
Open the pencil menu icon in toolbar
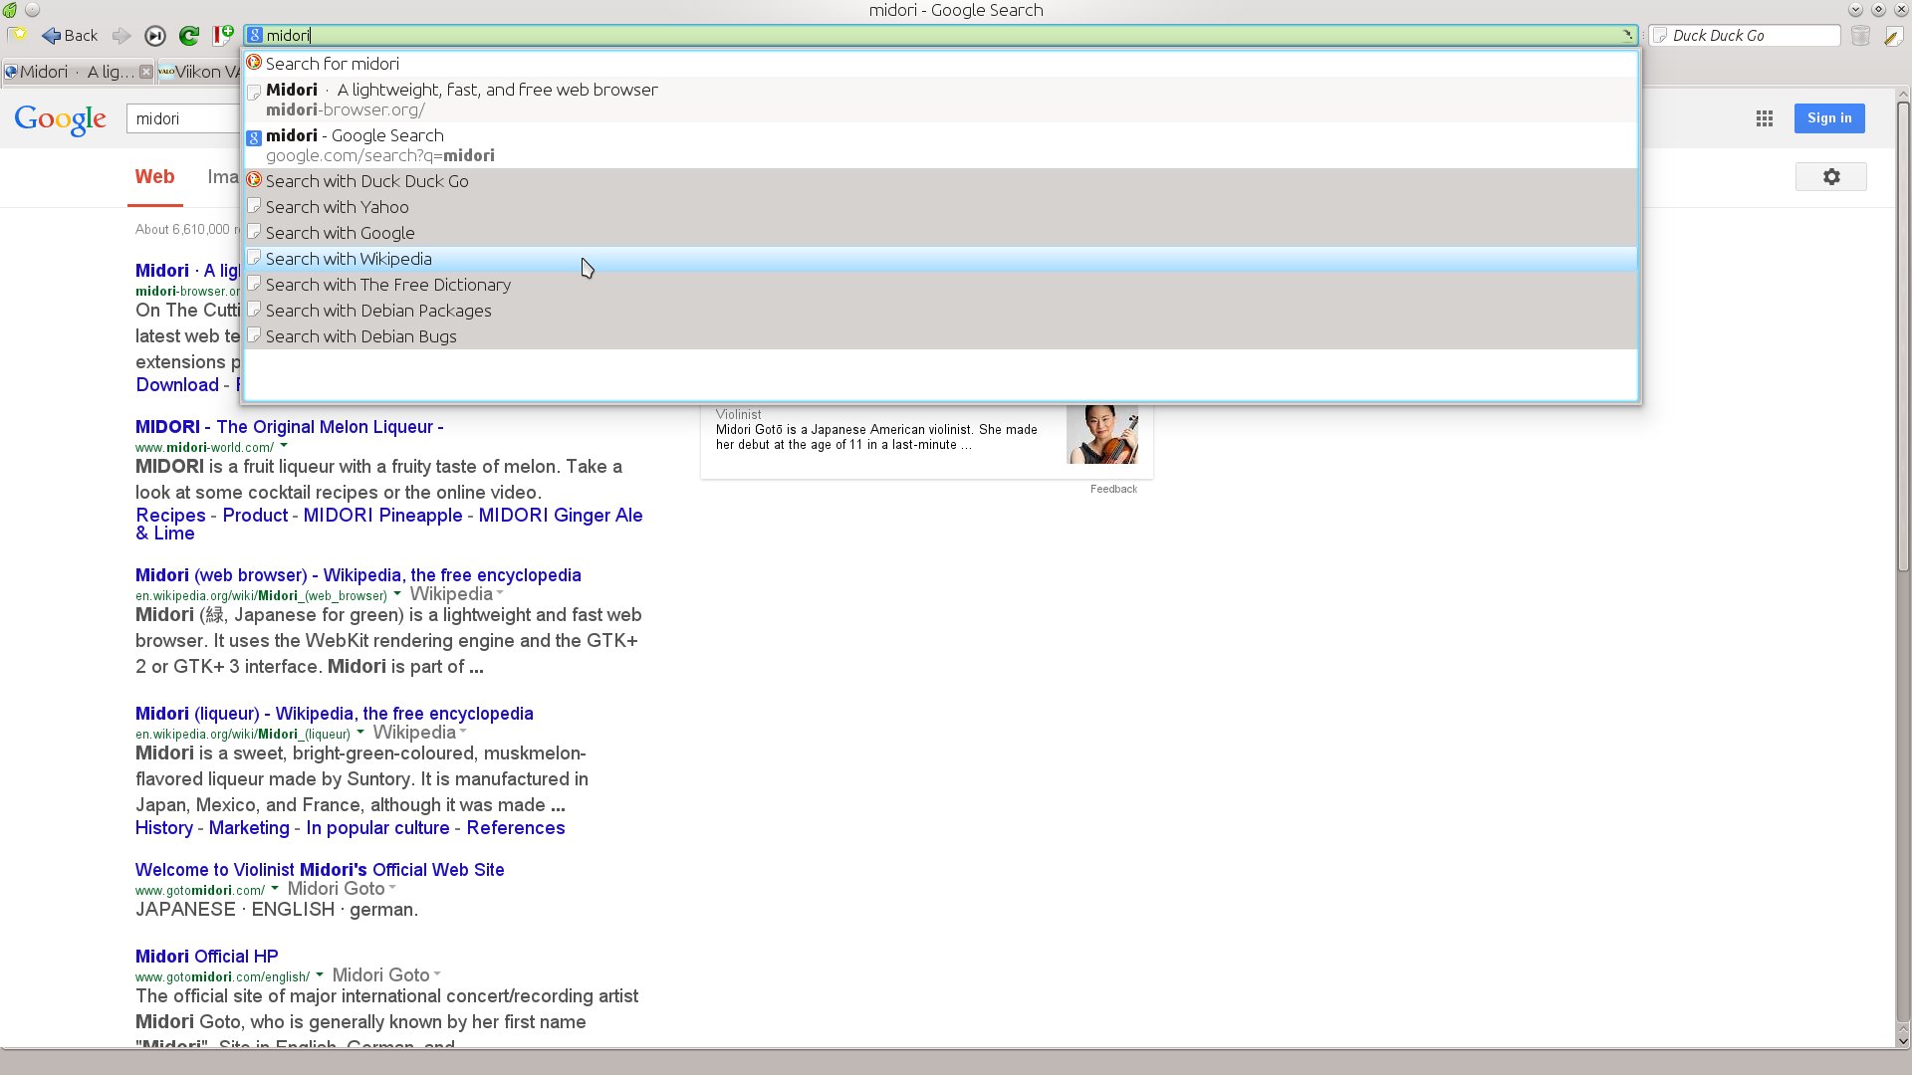coord(1893,36)
